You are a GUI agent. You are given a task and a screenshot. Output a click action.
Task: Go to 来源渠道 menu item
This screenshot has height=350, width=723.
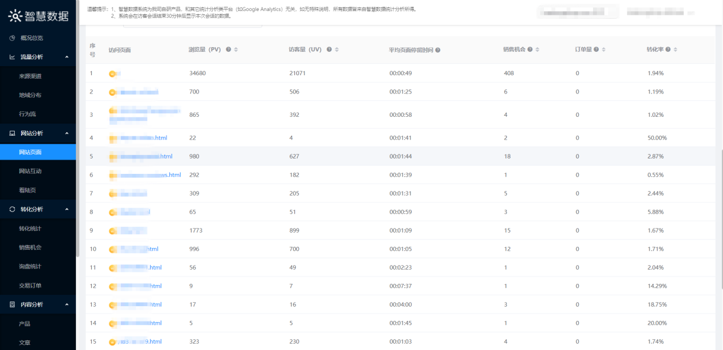(x=30, y=76)
